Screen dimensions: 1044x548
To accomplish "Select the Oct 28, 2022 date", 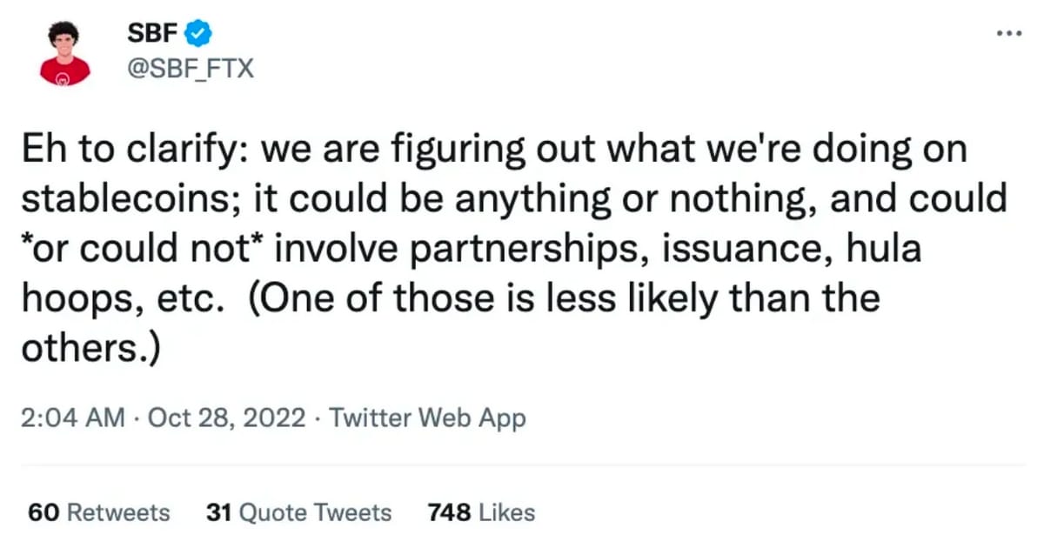I will [227, 418].
